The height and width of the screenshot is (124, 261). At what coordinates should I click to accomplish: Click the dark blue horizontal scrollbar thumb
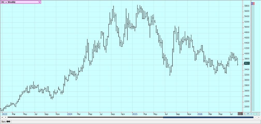tap(208, 117)
